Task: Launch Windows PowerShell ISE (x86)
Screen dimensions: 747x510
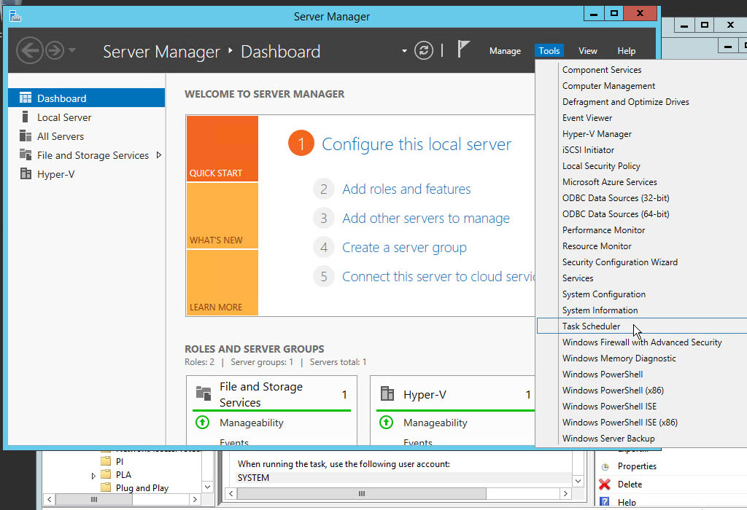Action: pos(619,423)
